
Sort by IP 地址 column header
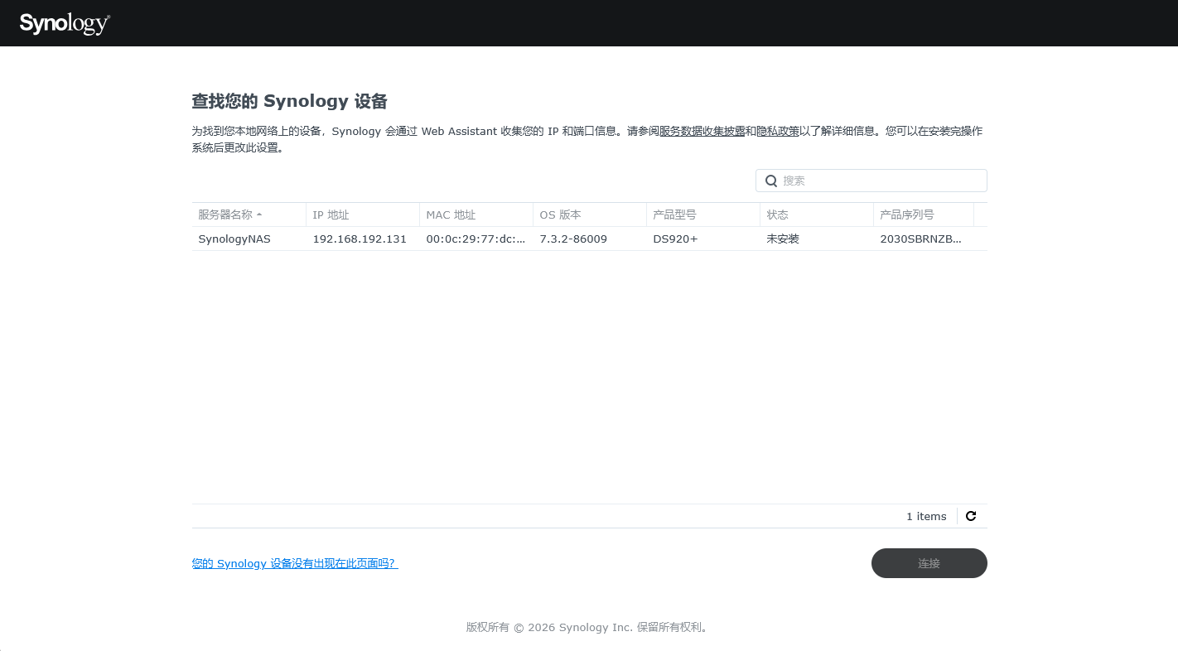click(363, 215)
